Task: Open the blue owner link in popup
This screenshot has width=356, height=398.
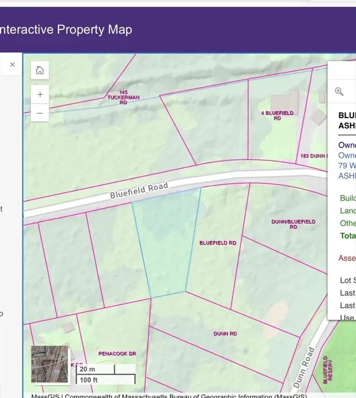Action: [347, 155]
